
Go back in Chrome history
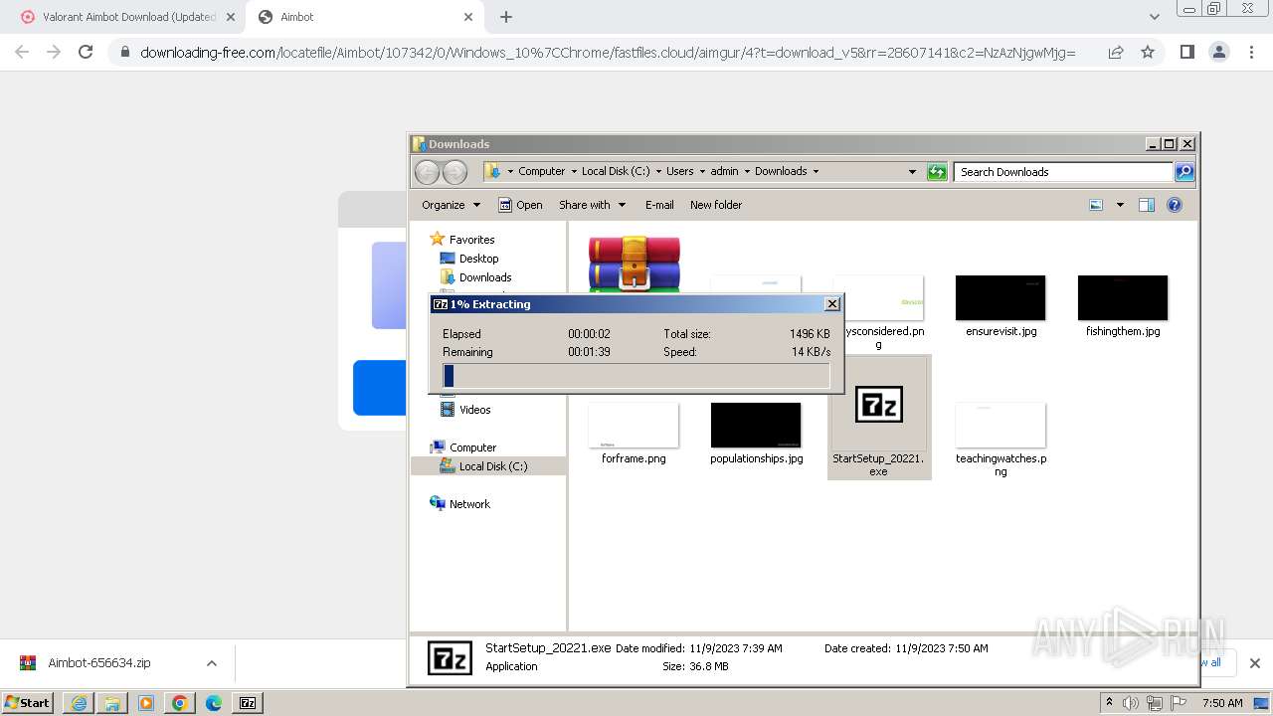click(22, 52)
